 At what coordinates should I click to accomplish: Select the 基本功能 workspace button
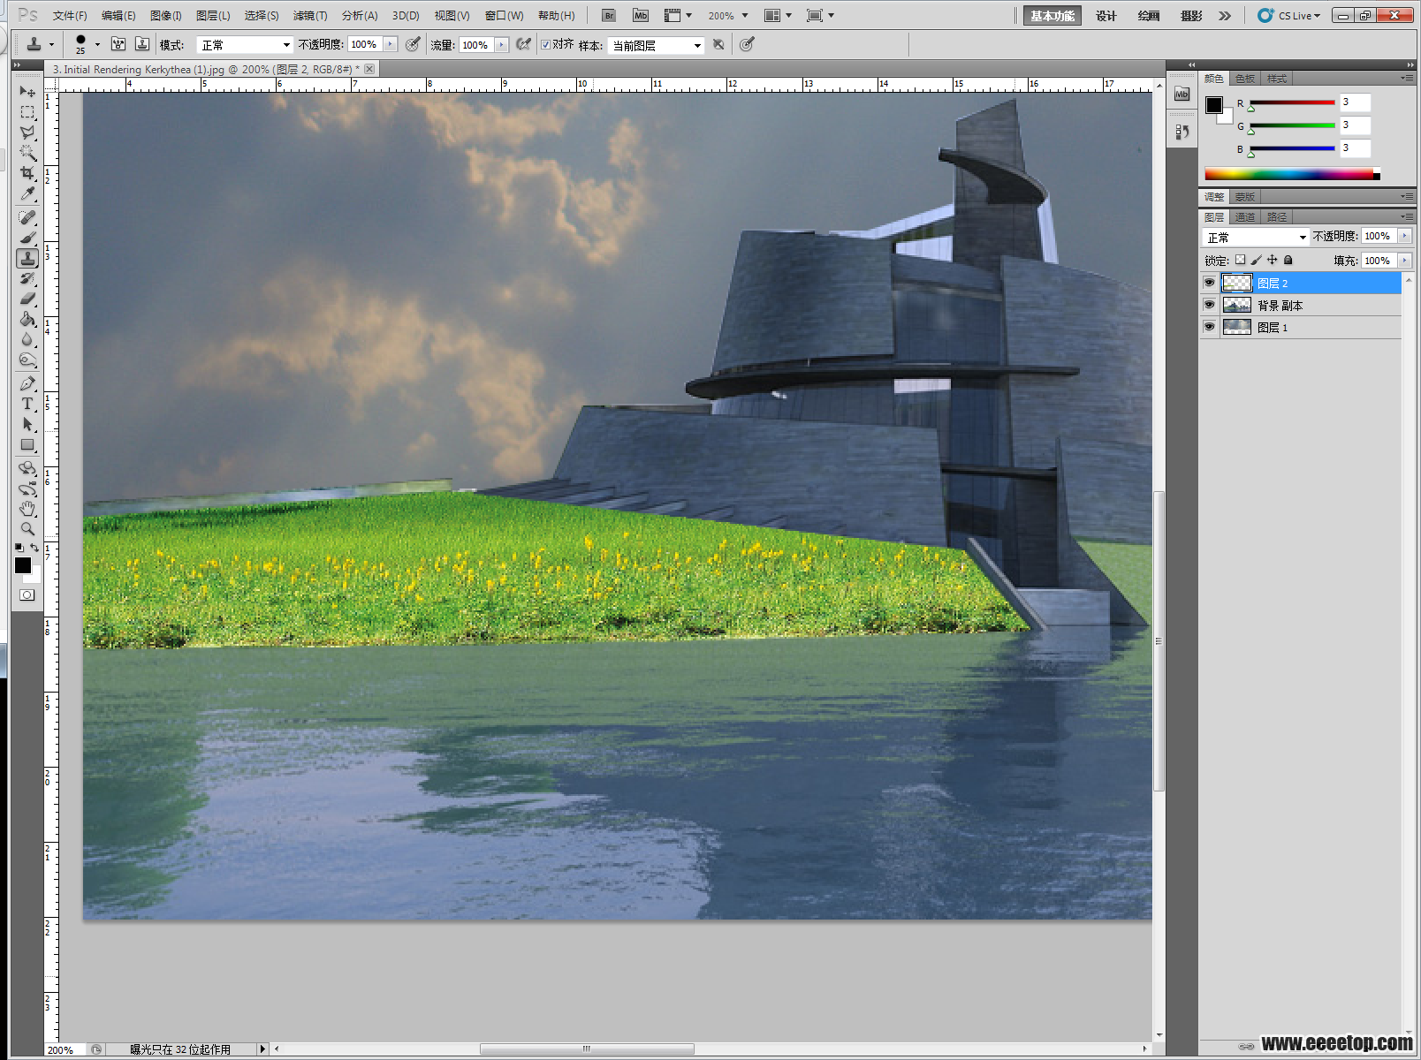(1052, 16)
